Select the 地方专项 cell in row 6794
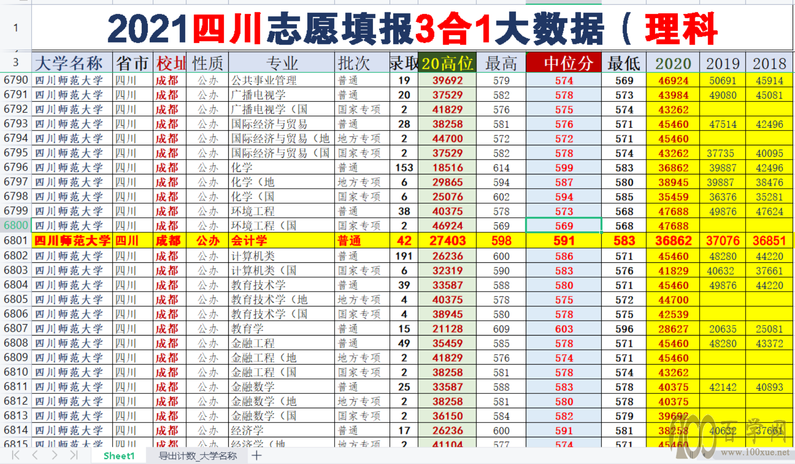 pos(362,138)
